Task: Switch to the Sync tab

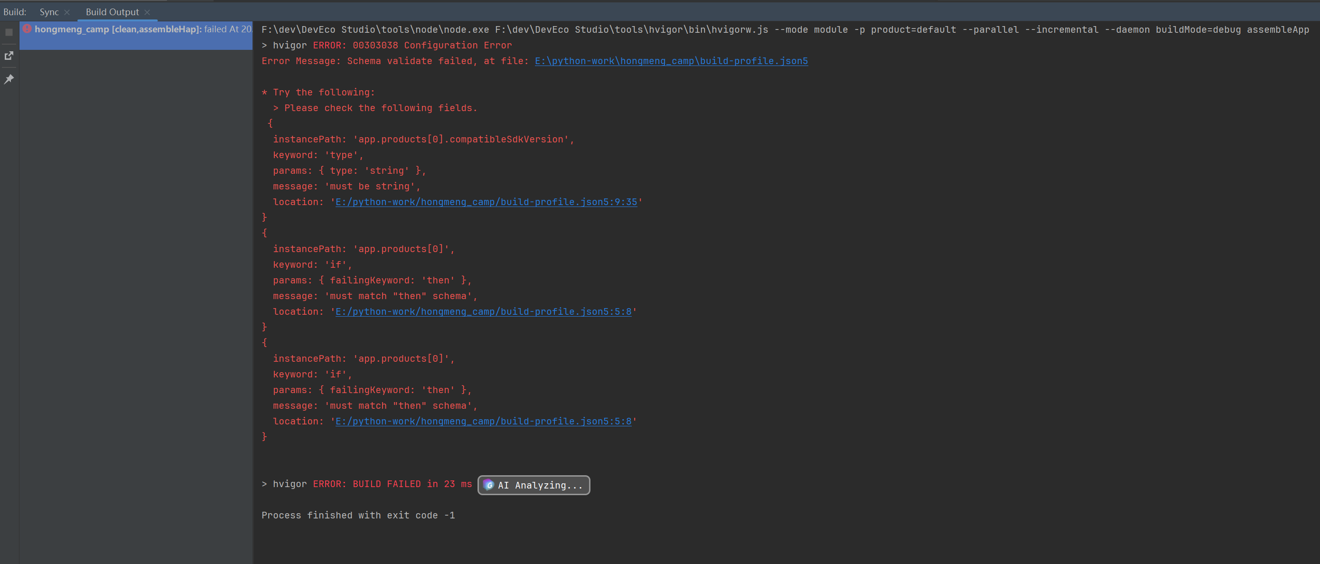Action: [49, 12]
